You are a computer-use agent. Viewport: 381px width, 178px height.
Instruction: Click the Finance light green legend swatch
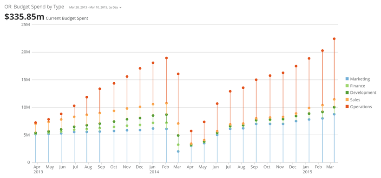(347, 86)
